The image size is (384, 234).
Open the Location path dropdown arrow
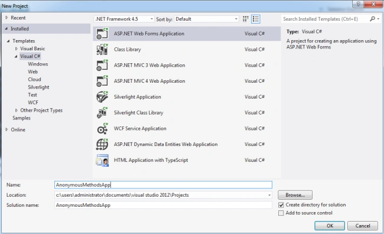(x=269, y=195)
